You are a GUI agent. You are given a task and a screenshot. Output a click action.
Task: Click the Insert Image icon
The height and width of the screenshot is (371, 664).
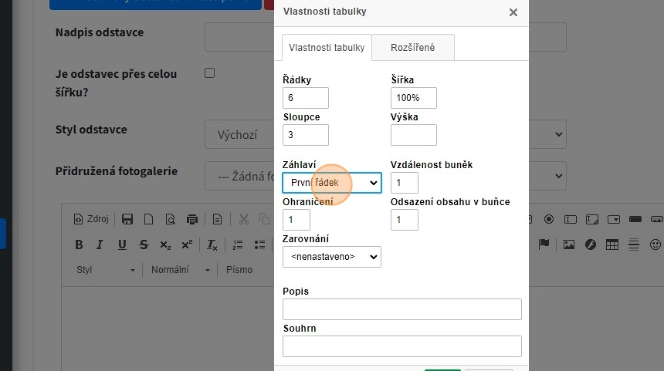[x=569, y=245]
